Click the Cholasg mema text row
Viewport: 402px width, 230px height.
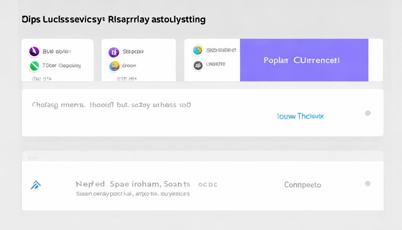coord(203,113)
